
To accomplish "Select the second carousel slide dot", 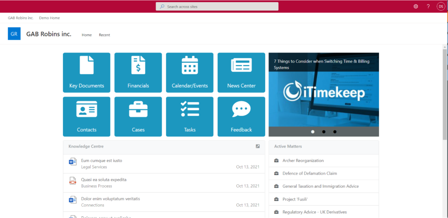I will pos(324,131).
